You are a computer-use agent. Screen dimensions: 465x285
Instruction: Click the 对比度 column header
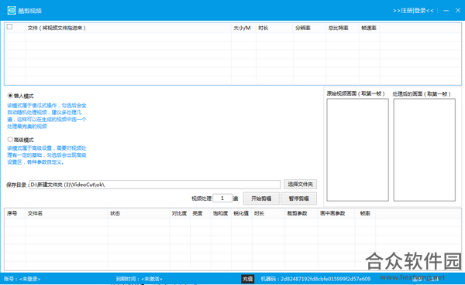180,213
